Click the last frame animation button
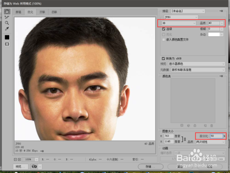 click(x=221, y=159)
